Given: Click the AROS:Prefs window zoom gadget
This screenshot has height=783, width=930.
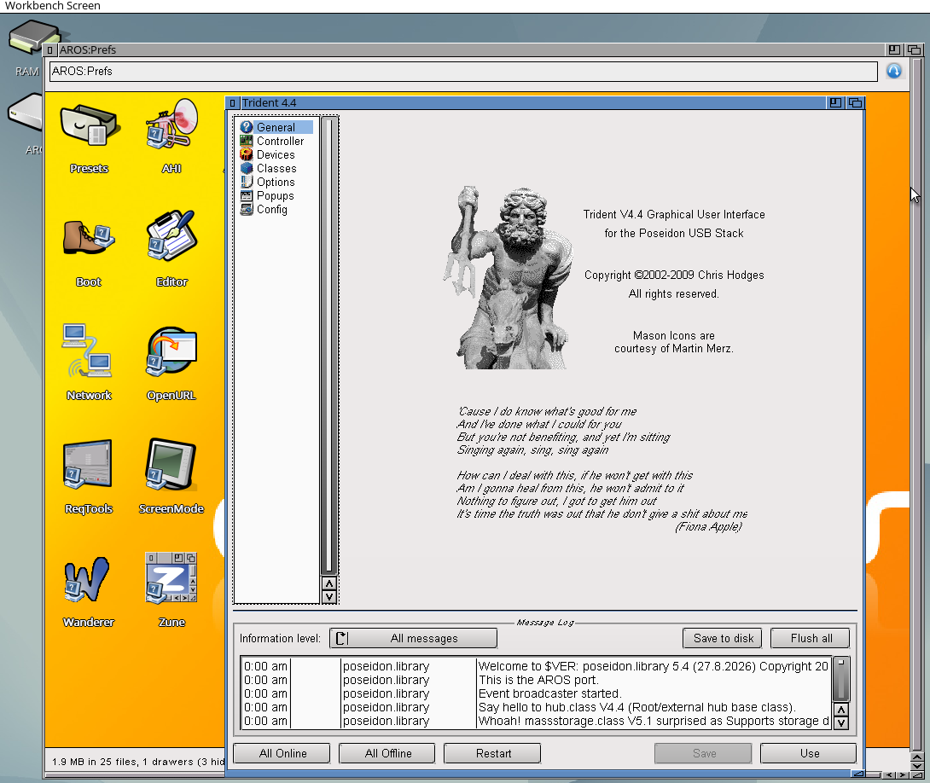Looking at the screenshot, I should [x=894, y=49].
